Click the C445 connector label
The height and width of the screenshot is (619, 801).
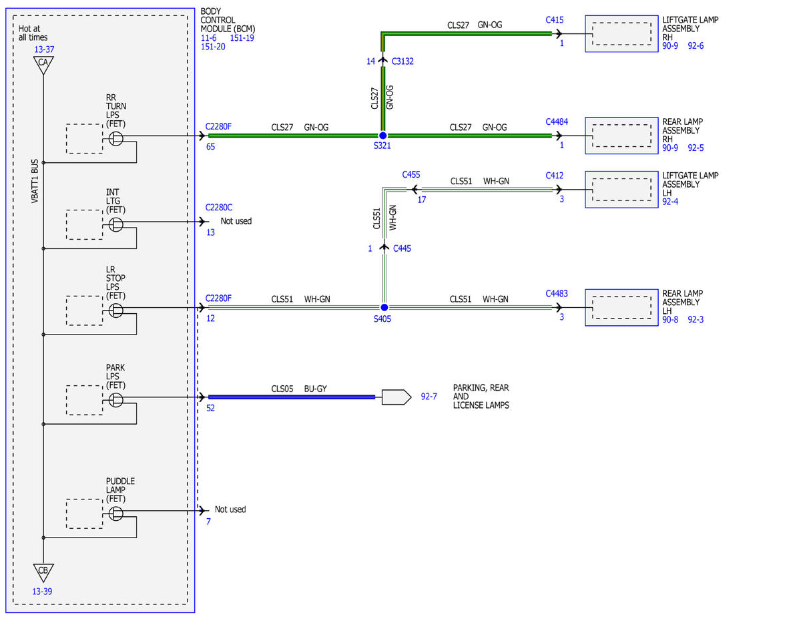point(403,248)
